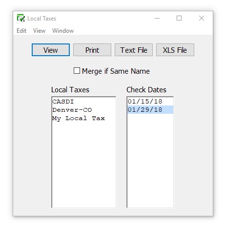Click the View button
This screenshot has width=225, height=230.
51,50
